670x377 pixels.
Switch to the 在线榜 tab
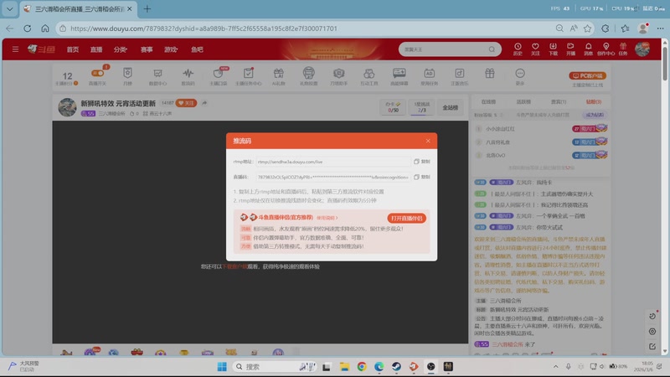point(488,101)
